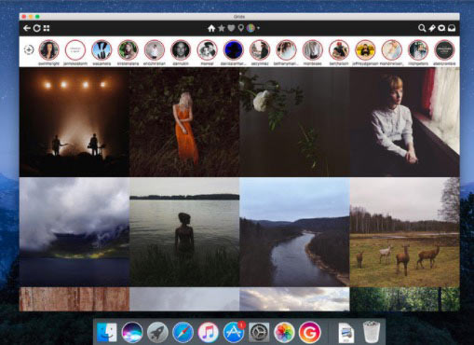Open the person sitting by window photo
Image resolution: width=474 pixels, height=345 pixels.
point(405,122)
